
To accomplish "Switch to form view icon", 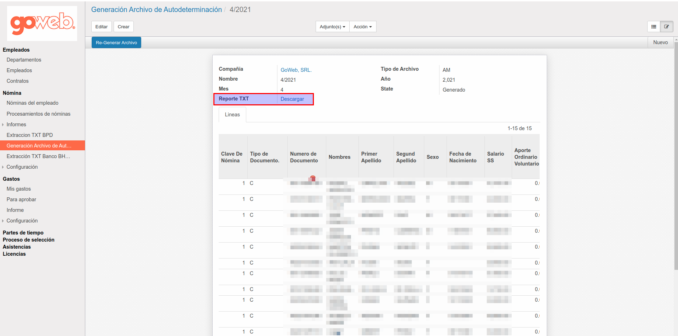I will click(x=667, y=27).
